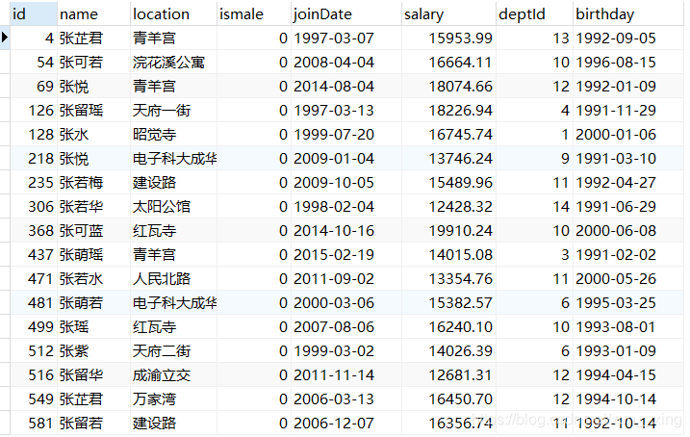Click name 张留瑶

(x=93, y=111)
